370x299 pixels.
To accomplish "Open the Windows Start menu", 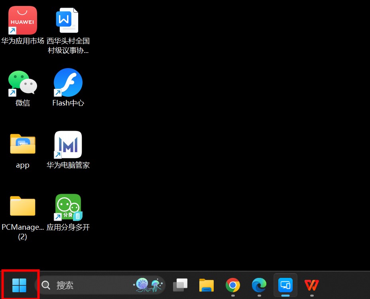I will [x=20, y=285].
